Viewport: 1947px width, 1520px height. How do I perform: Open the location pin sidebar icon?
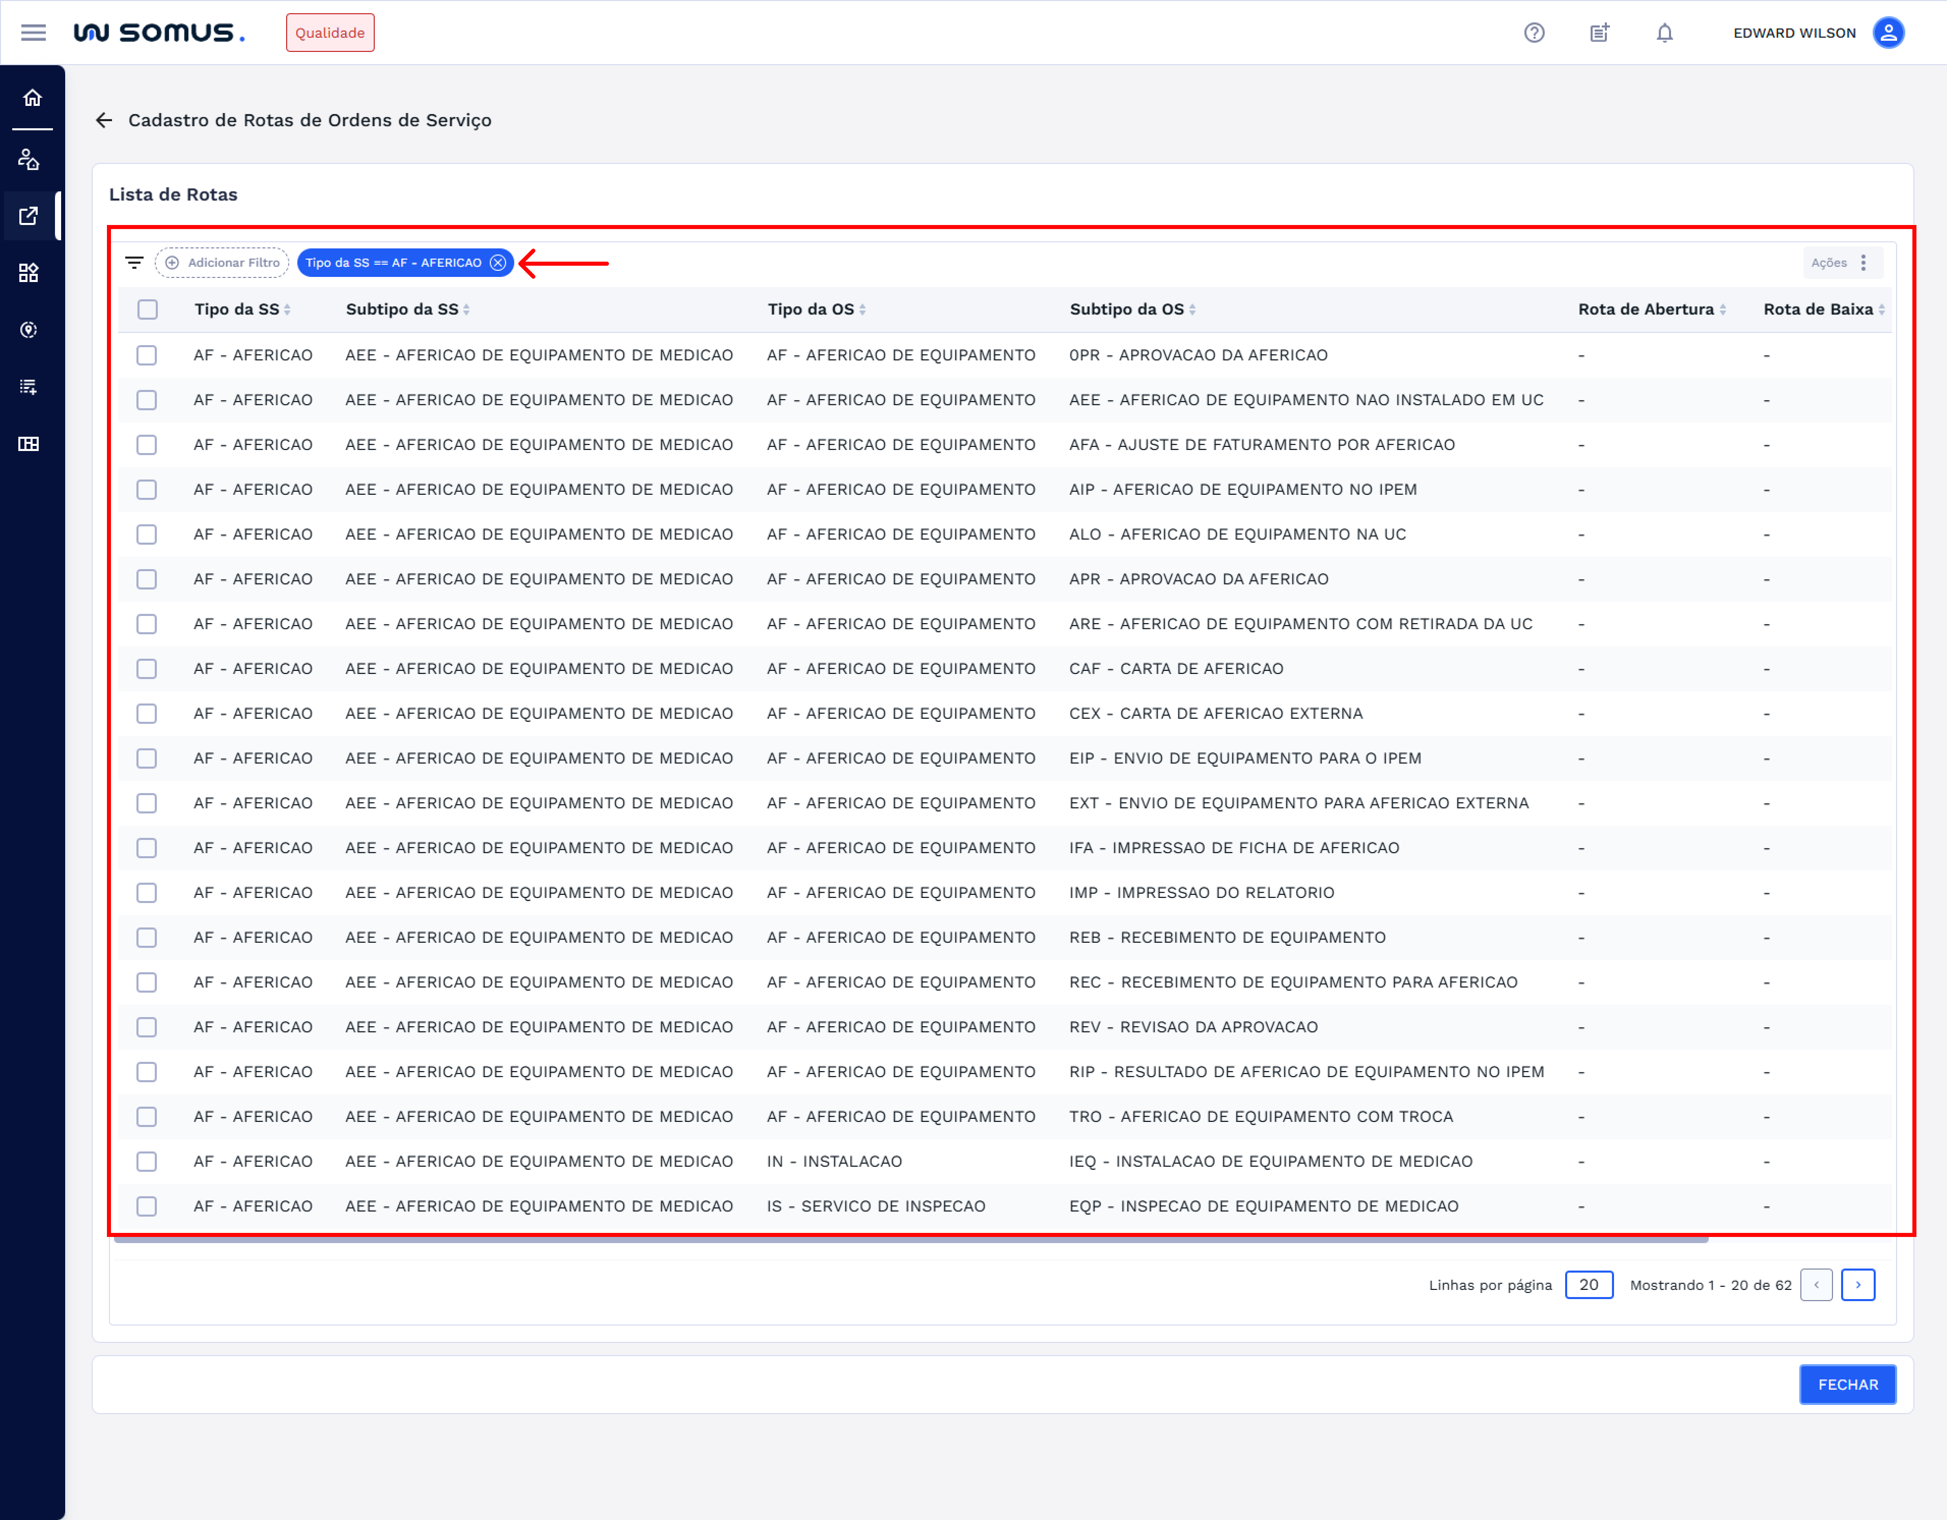pyautogui.click(x=29, y=330)
